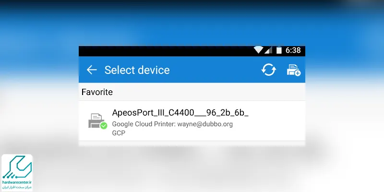
Task: Tap the Wi-Fi status icon
Action: (258, 50)
